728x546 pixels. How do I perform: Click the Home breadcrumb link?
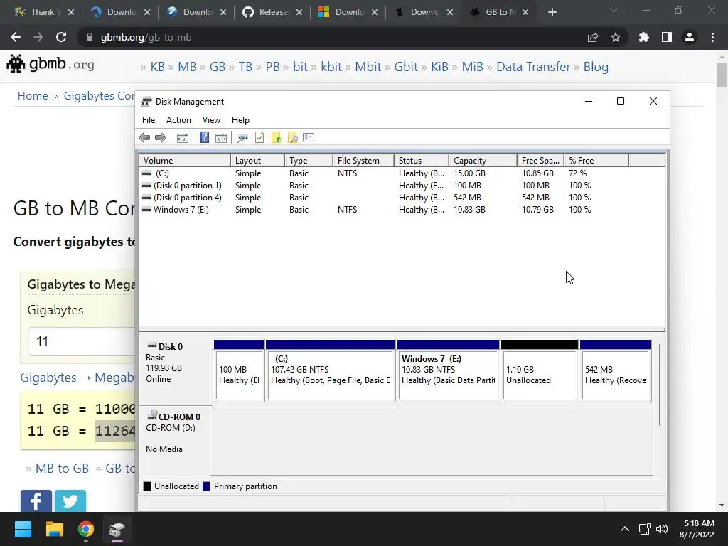point(33,96)
